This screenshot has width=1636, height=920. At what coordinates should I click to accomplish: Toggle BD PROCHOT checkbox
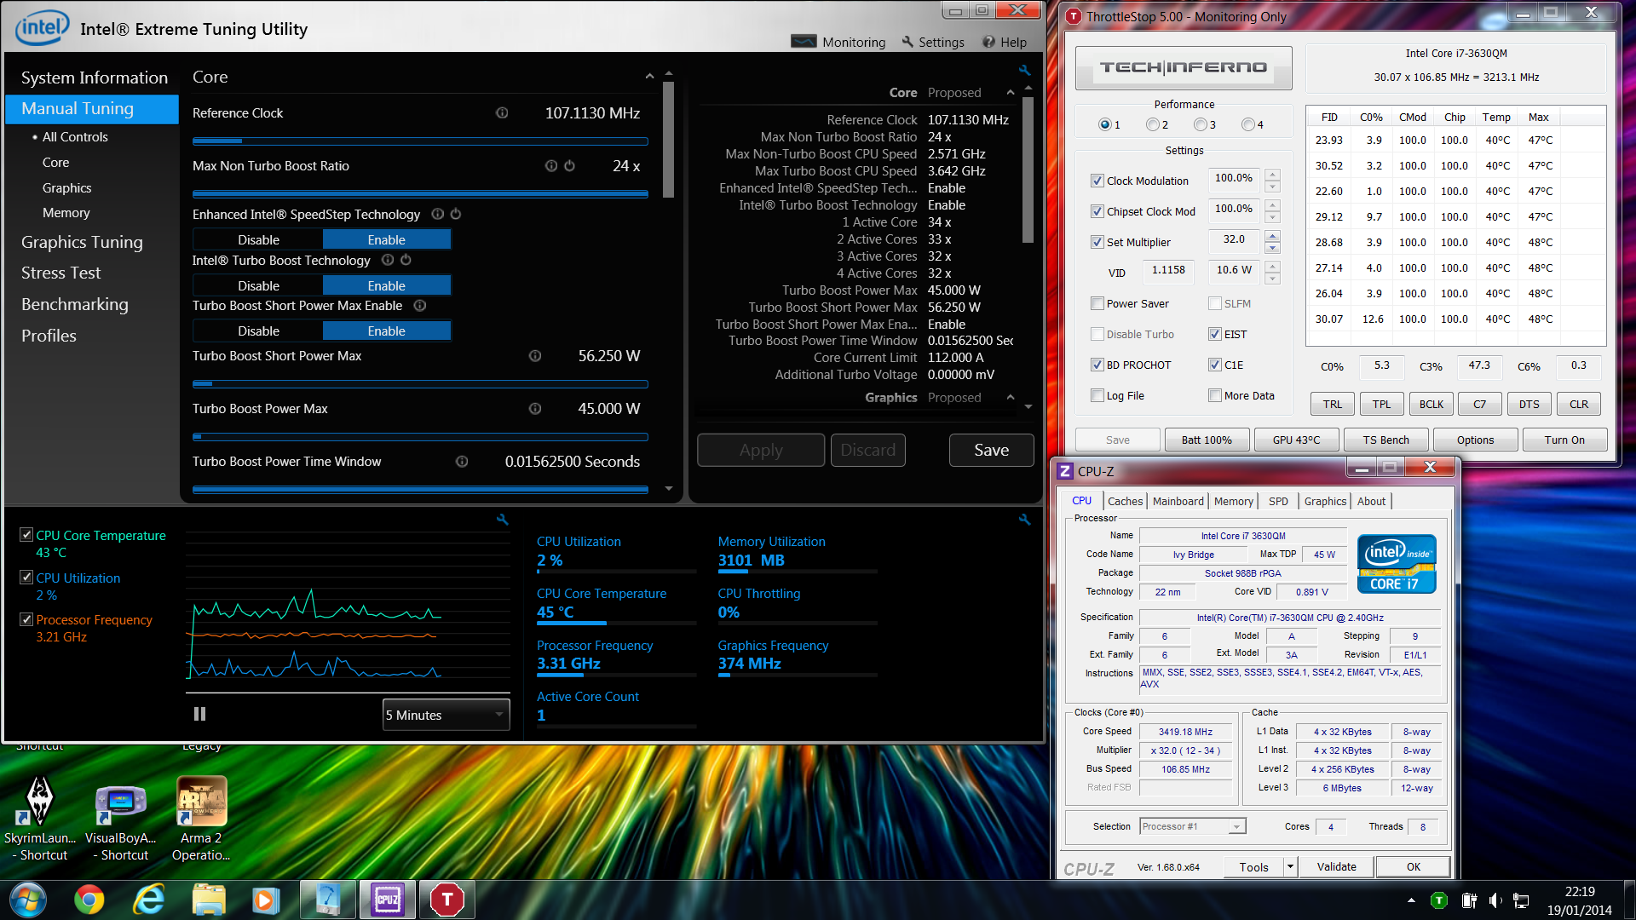tap(1097, 365)
